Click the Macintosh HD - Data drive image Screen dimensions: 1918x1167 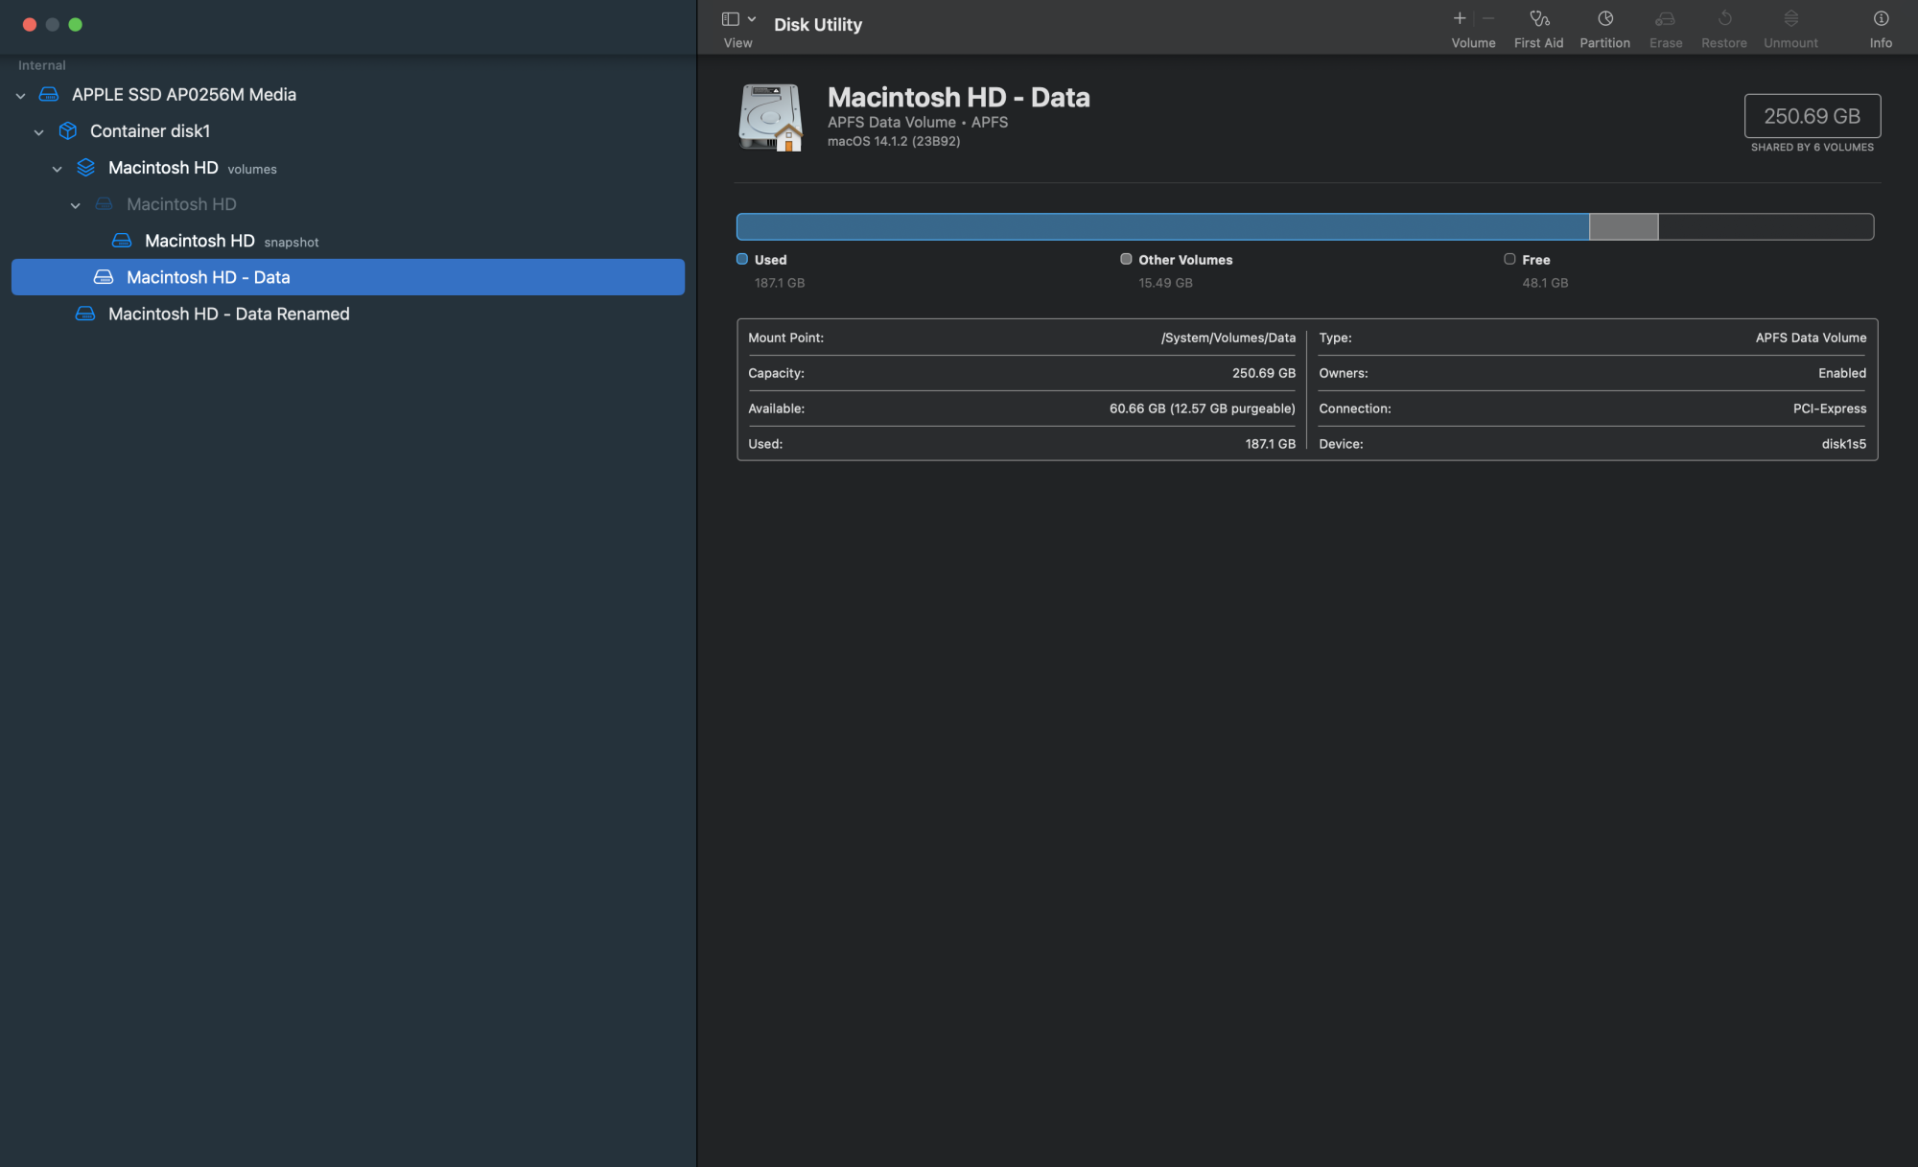(770, 117)
